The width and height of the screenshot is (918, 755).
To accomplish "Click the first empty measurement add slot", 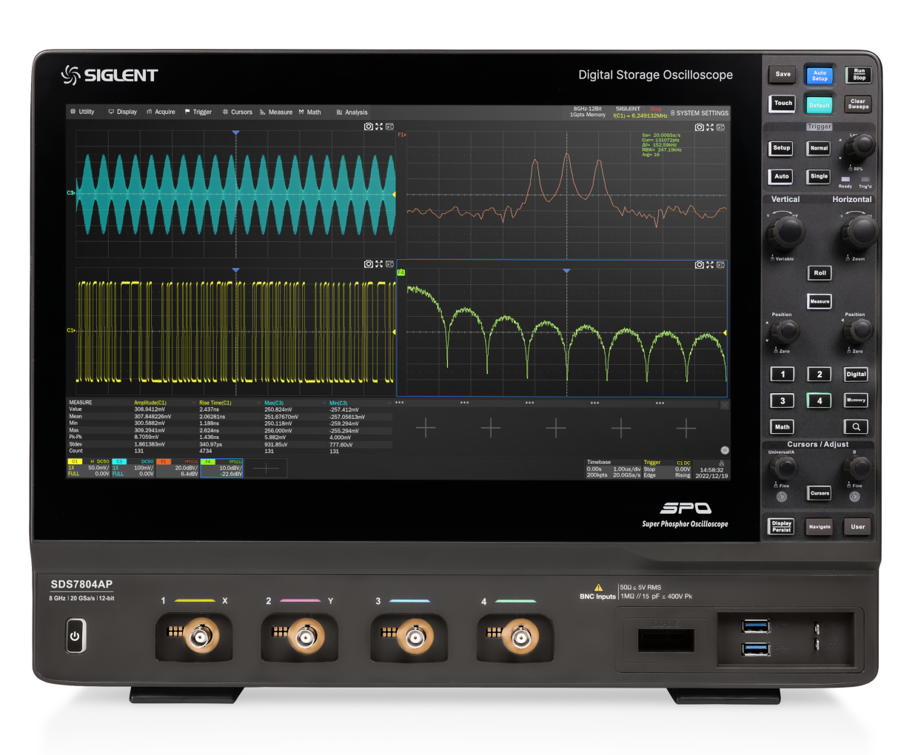I will coord(426,428).
